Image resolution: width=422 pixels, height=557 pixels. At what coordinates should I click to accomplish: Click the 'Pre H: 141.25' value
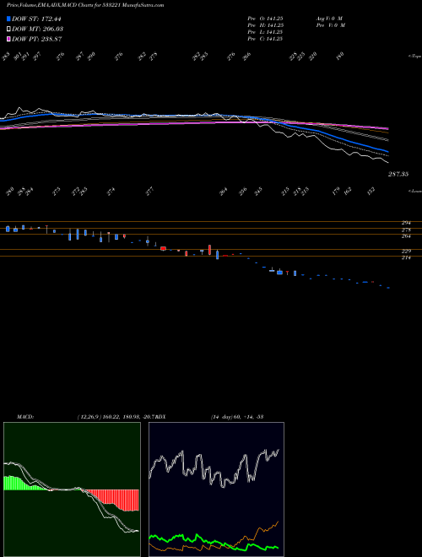tap(265, 25)
